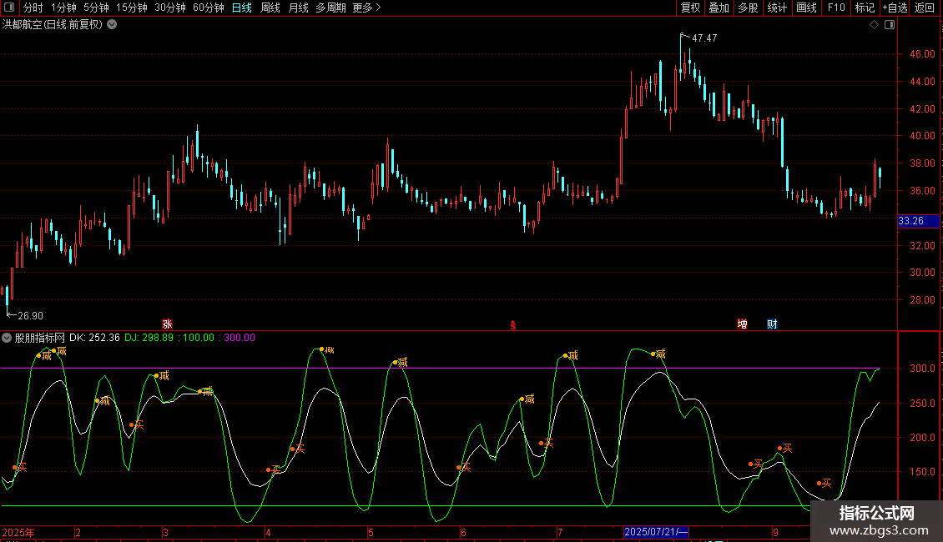Click the 47.47 high price label
Image resolution: width=943 pixels, height=542 pixels.
(x=704, y=38)
